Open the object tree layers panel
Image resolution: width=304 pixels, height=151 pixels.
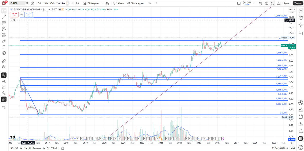pos(300,25)
